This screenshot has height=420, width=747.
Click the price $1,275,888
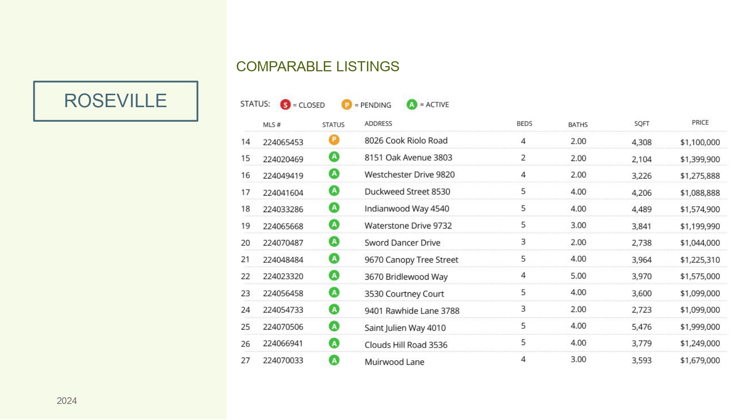click(x=700, y=176)
